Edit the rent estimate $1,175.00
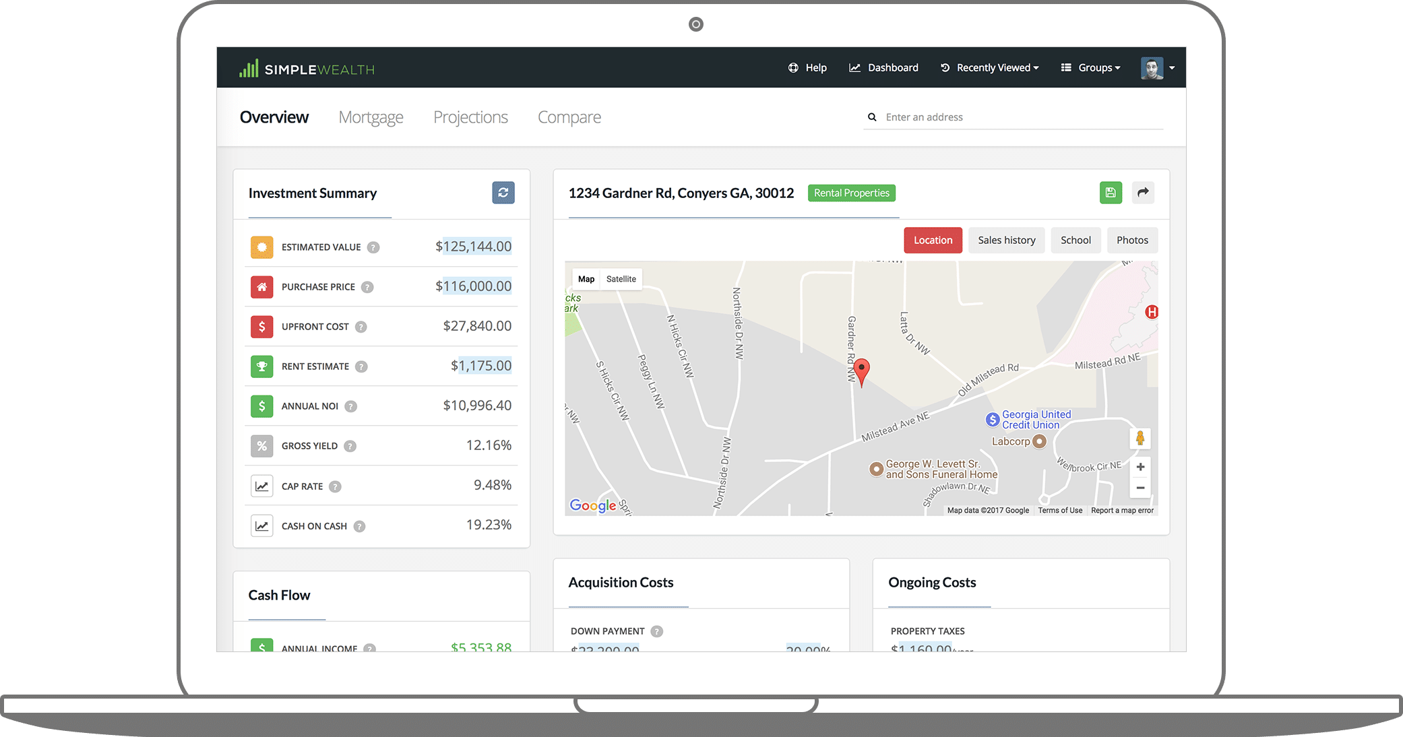Image resolution: width=1403 pixels, height=737 pixels. (x=485, y=366)
